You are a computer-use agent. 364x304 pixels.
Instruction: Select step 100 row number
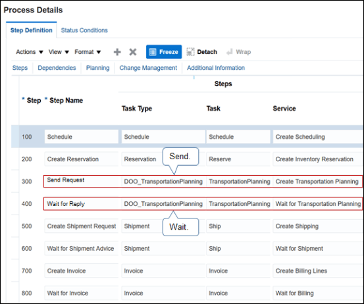point(27,137)
